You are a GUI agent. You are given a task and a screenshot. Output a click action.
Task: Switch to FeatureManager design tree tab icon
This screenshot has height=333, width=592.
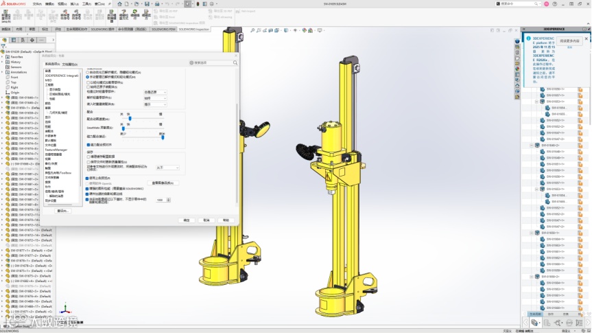click(x=5, y=40)
